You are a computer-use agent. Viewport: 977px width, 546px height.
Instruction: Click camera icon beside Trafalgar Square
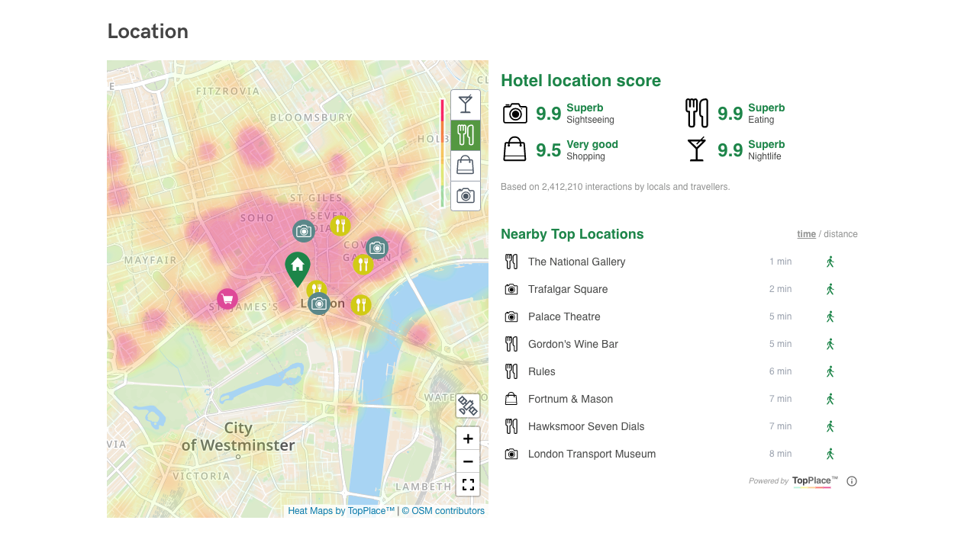click(511, 289)
